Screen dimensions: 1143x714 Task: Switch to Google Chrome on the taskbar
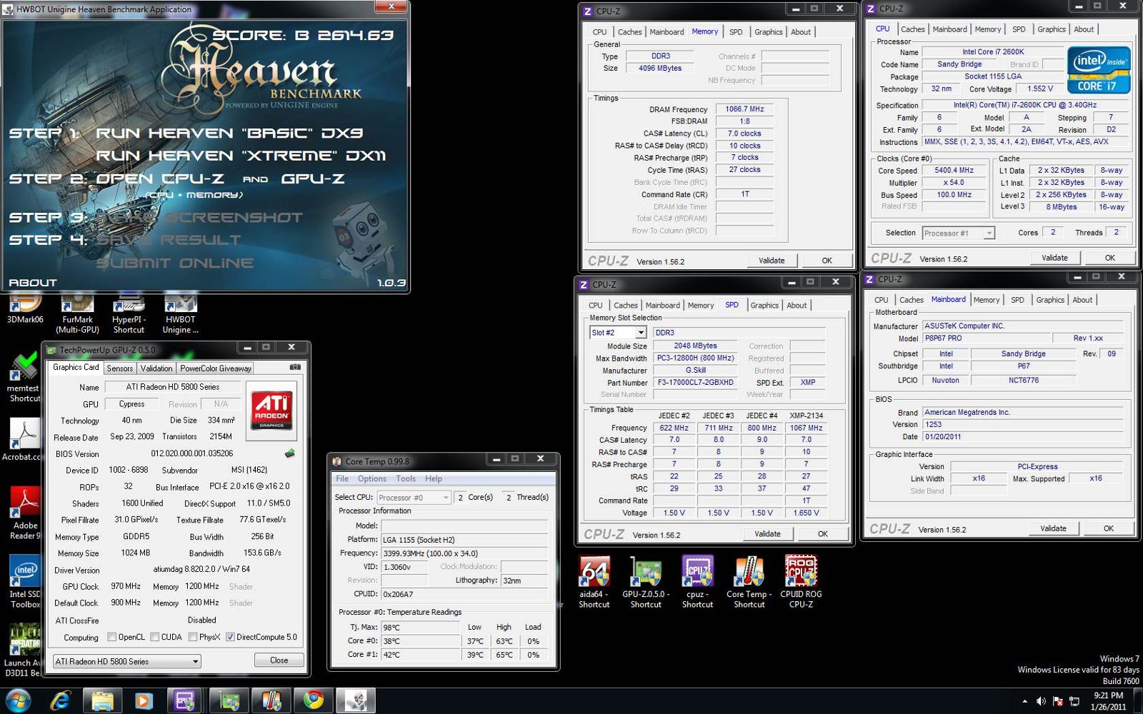(313, 700)
